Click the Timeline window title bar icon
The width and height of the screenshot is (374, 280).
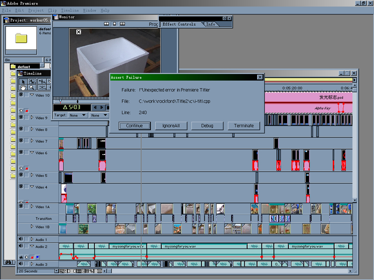pyautogui.click(x=20, y=73)
